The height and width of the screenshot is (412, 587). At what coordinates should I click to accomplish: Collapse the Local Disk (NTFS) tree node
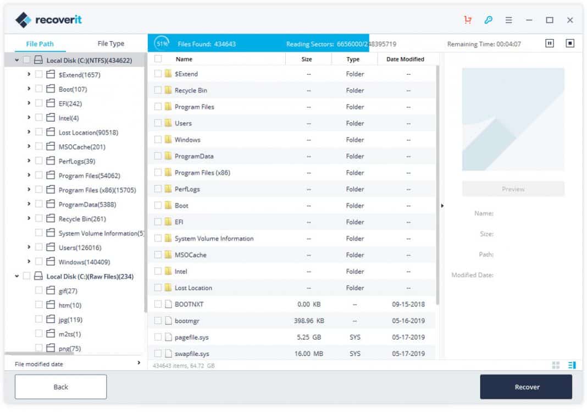[x=17, y=60]
